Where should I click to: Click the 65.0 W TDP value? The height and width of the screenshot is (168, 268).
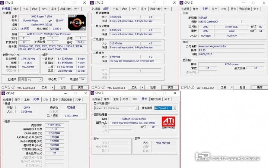click(x=60, y=21)
